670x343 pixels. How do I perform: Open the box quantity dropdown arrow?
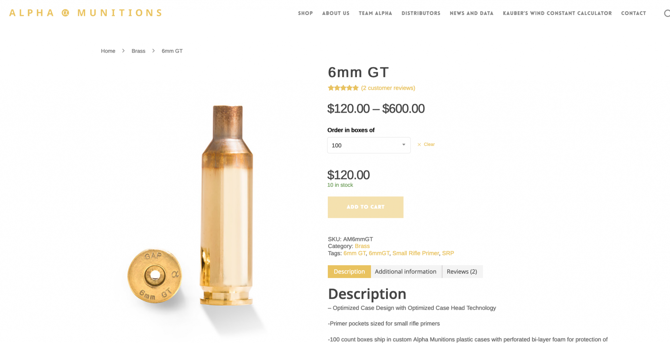coord(404,145)
